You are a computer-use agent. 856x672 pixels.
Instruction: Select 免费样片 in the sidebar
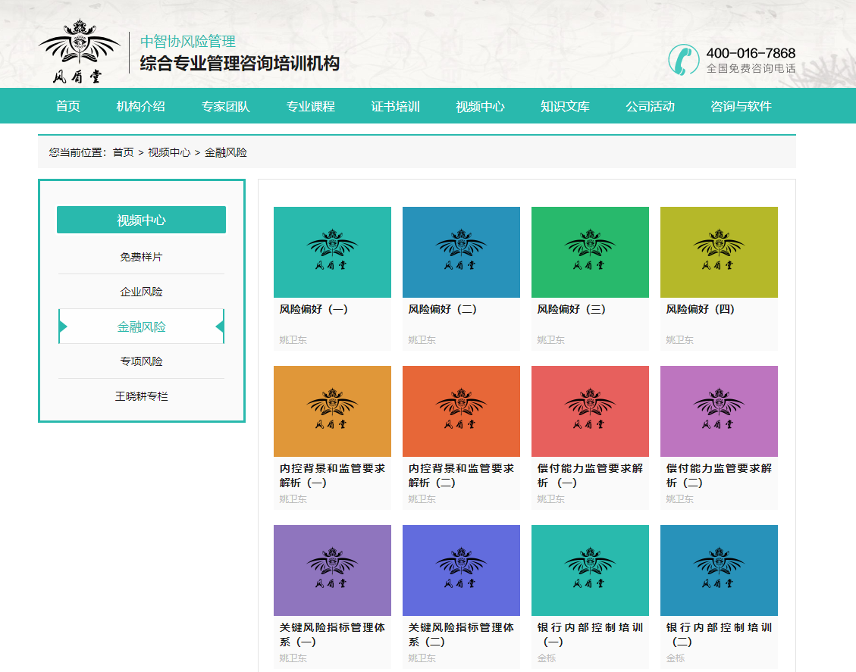141,257
